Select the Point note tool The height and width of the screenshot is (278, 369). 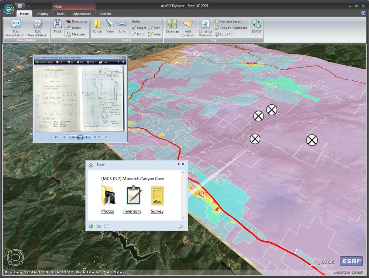(x=138, y=34)
